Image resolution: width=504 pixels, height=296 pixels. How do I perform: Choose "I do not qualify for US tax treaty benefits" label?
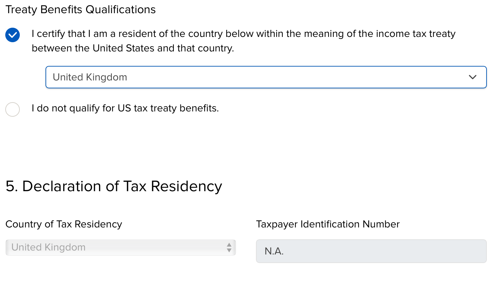125,108
